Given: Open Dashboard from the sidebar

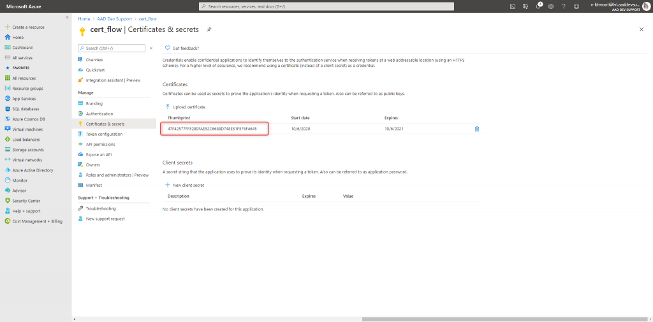Looking at the screenshot, I should tap(18, 47).
